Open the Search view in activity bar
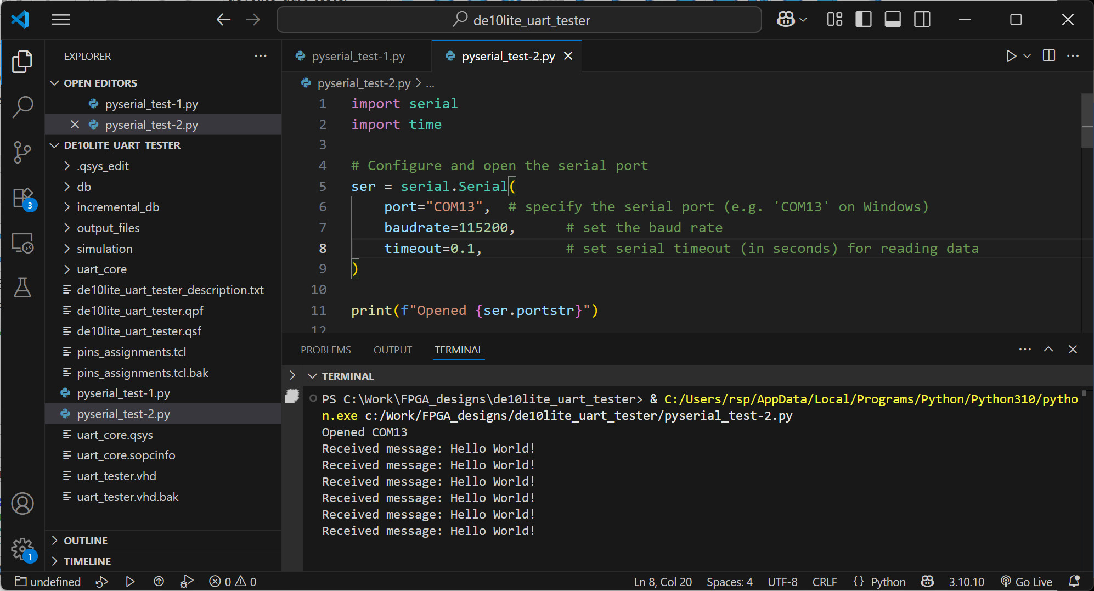 (22, 106)
